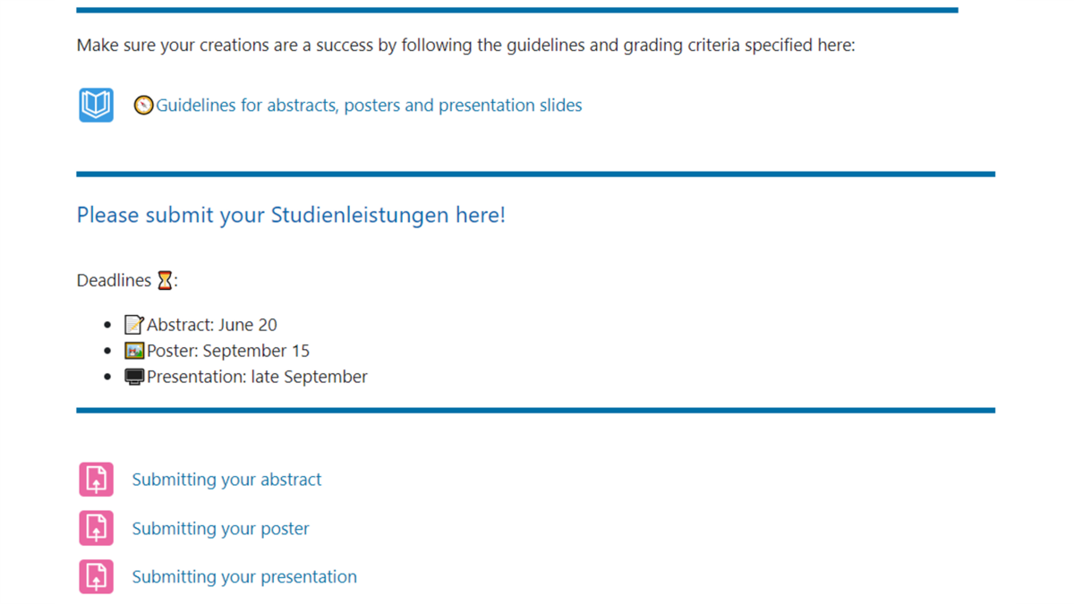
Task: Click the picture emoji beside Poster deadline
Action: point(134,351)
